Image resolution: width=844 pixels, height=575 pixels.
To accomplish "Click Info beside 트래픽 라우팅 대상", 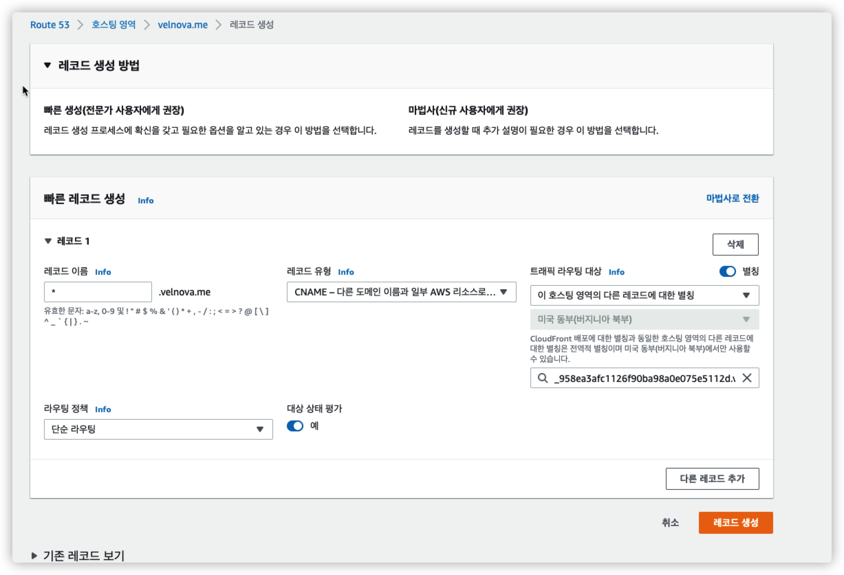I will coord(616,272).
